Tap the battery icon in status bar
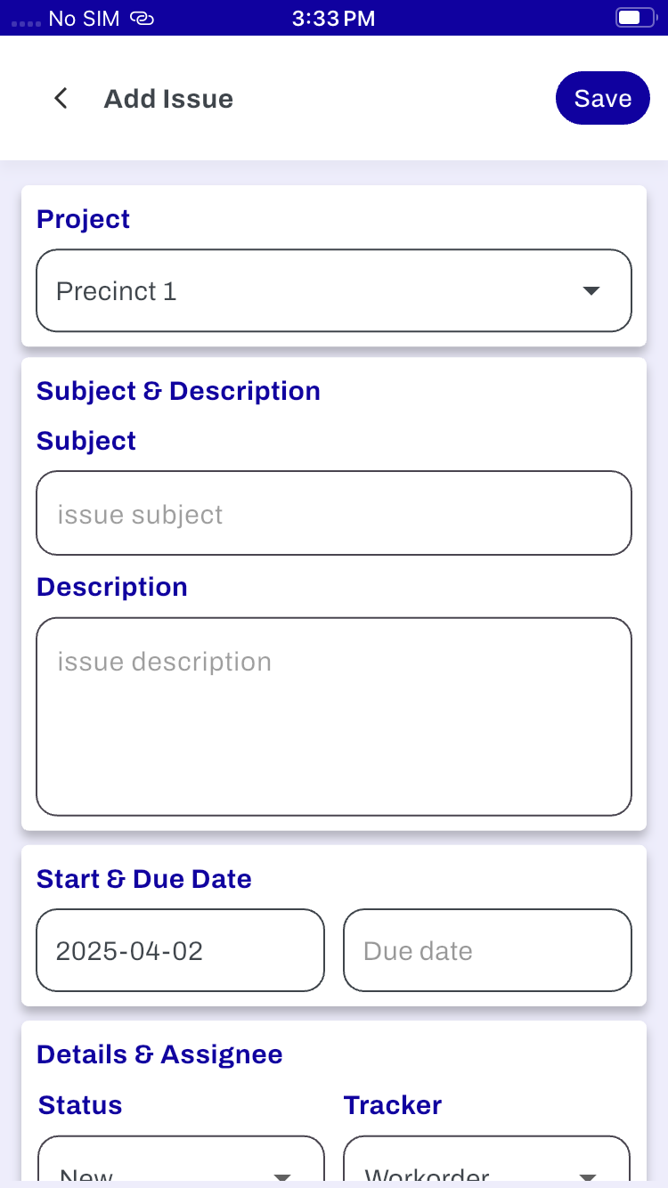The image size is (668, 1188). click(x=634, y=18)
